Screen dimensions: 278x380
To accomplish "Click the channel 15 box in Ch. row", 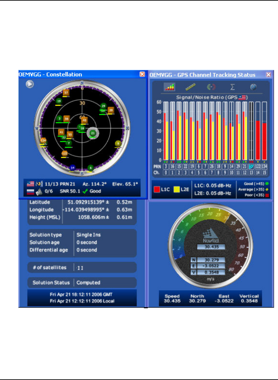I will tap(265, 172).
